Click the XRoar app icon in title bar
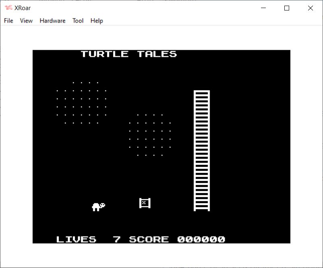 (x=8, y=8)
